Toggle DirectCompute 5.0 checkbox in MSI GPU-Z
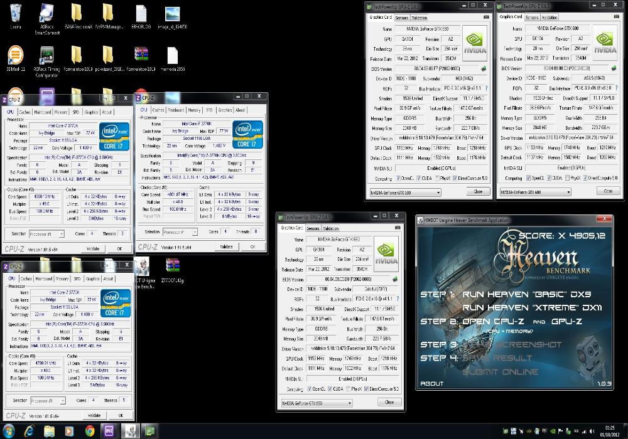The height and width of the screenshot is (439, 628). [x=455, y=178]
